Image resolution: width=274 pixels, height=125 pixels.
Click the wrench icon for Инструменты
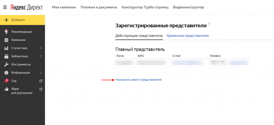pyautogui.click(x=6, y=64)
